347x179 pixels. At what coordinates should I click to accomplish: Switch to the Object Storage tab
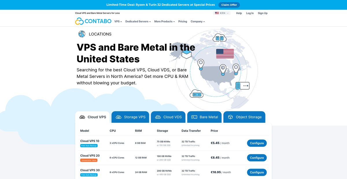click(244, 117)
